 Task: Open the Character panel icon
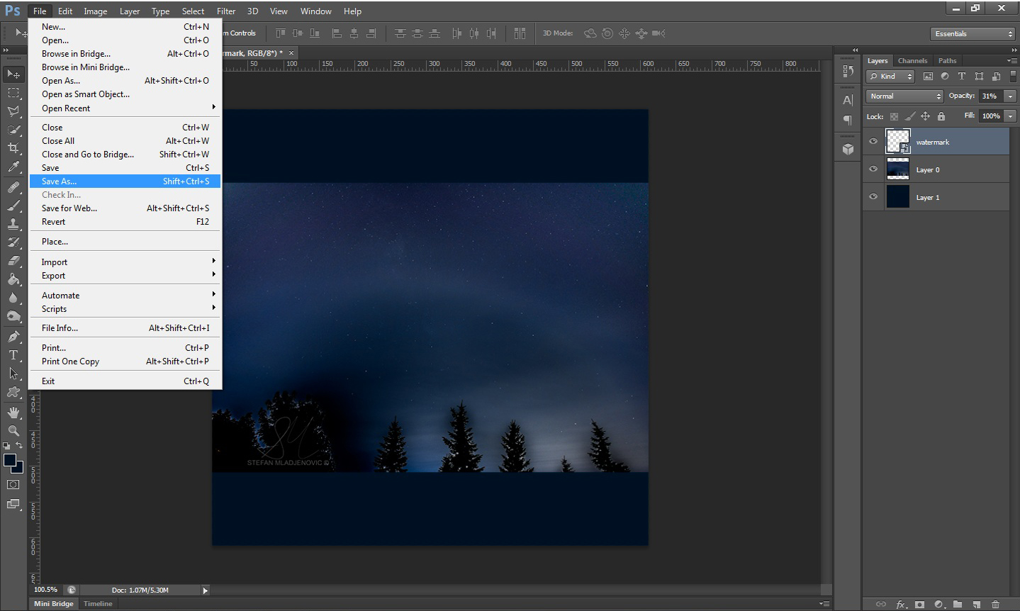pyautogui.click(x=848, y=100)
